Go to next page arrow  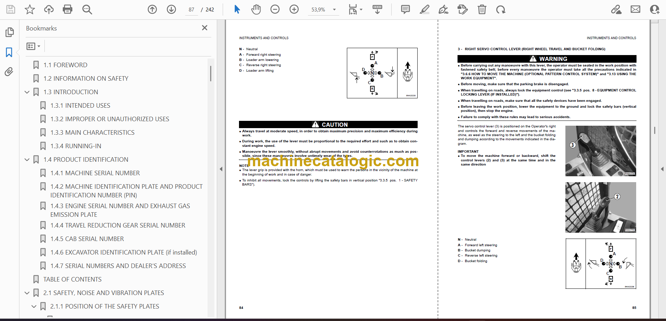click(x=171, y=9)
